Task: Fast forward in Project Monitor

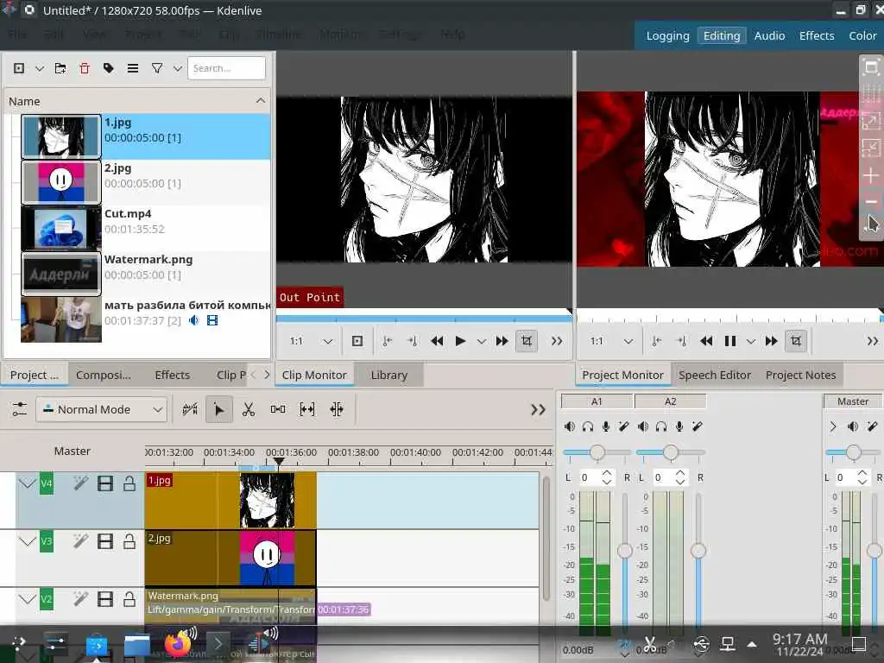Action: click(x=771, y=341)
